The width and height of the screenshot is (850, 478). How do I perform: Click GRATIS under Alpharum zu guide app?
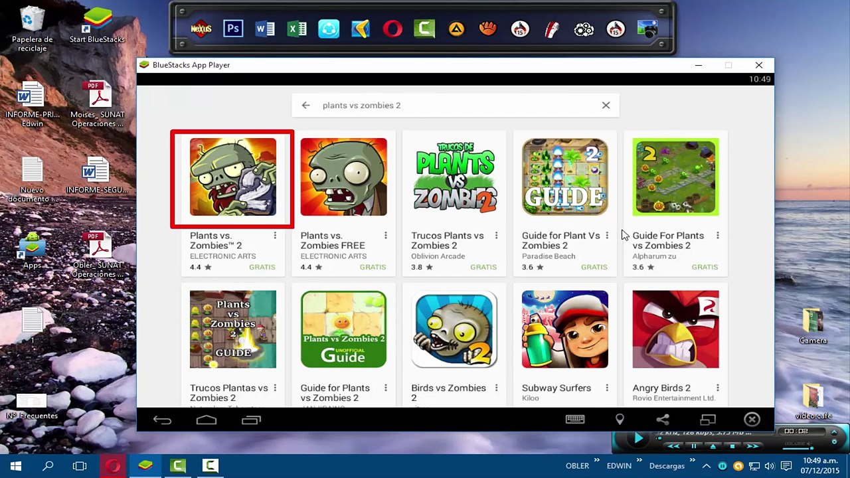[705, 267]
